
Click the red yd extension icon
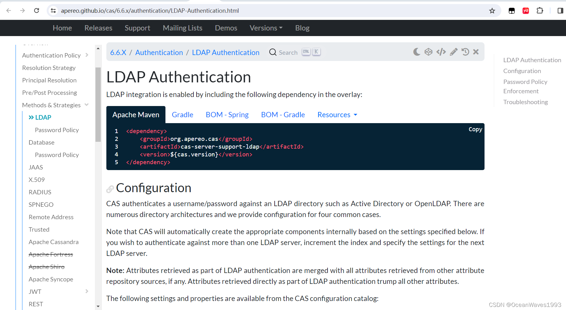tap(526, 11)
